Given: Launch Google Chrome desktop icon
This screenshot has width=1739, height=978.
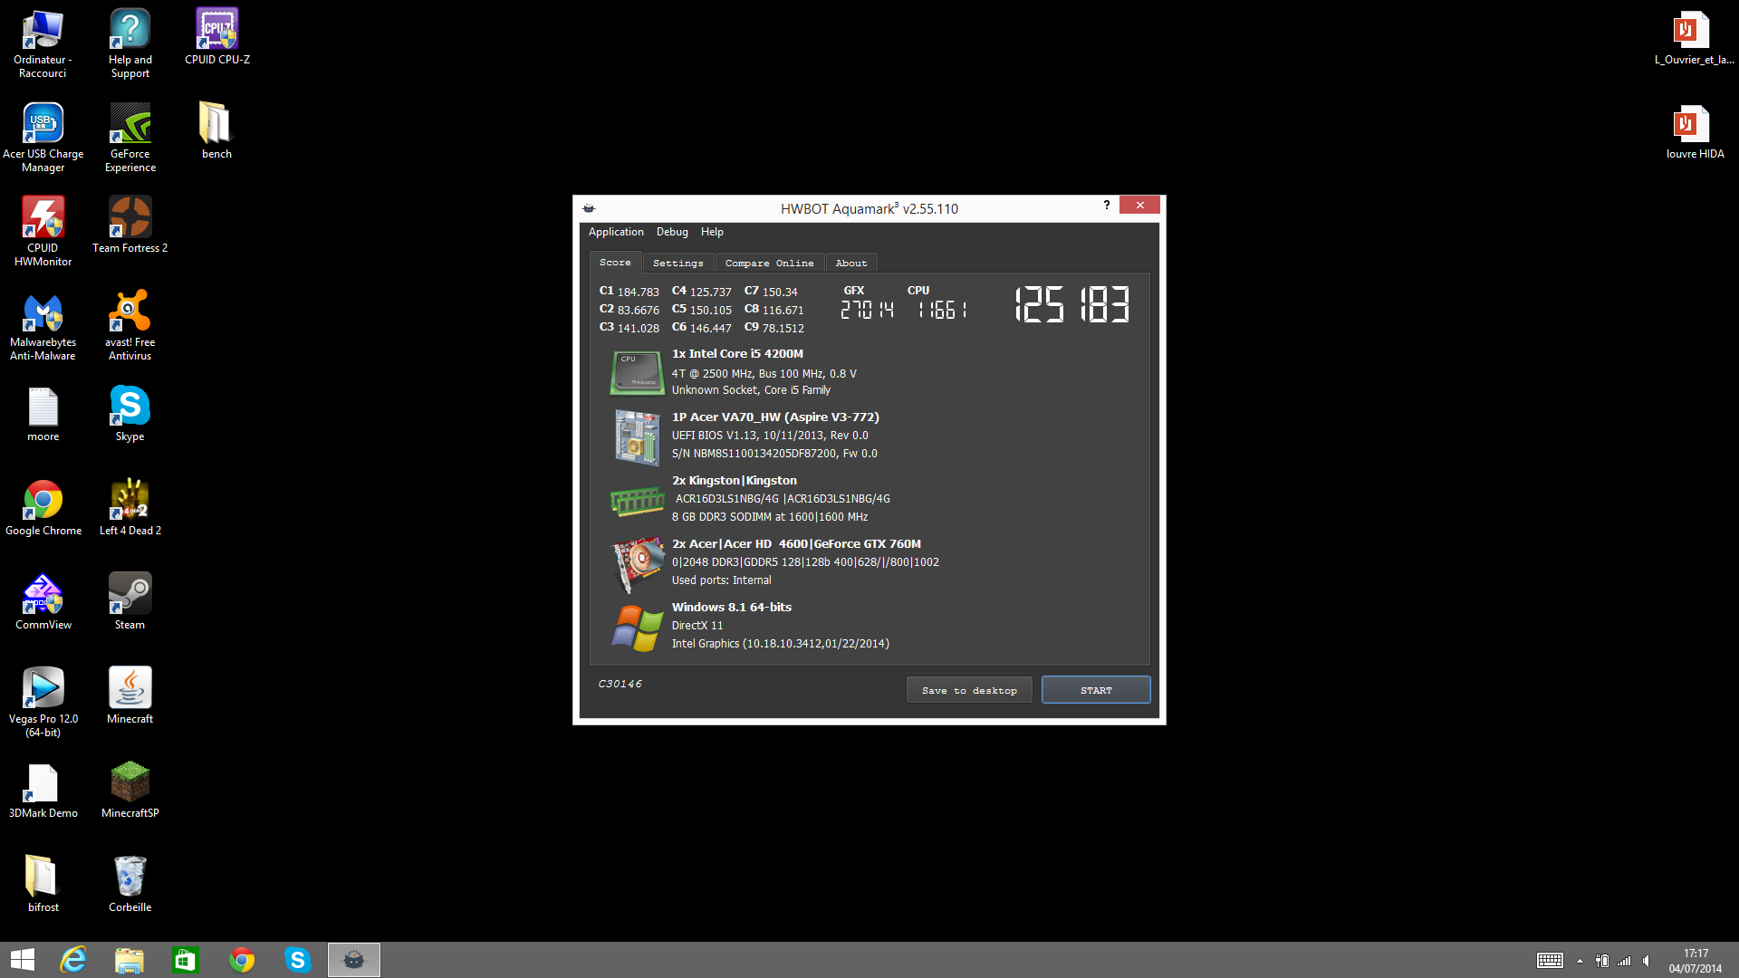Looking at the screenshot, I should (x=43, y=508).
